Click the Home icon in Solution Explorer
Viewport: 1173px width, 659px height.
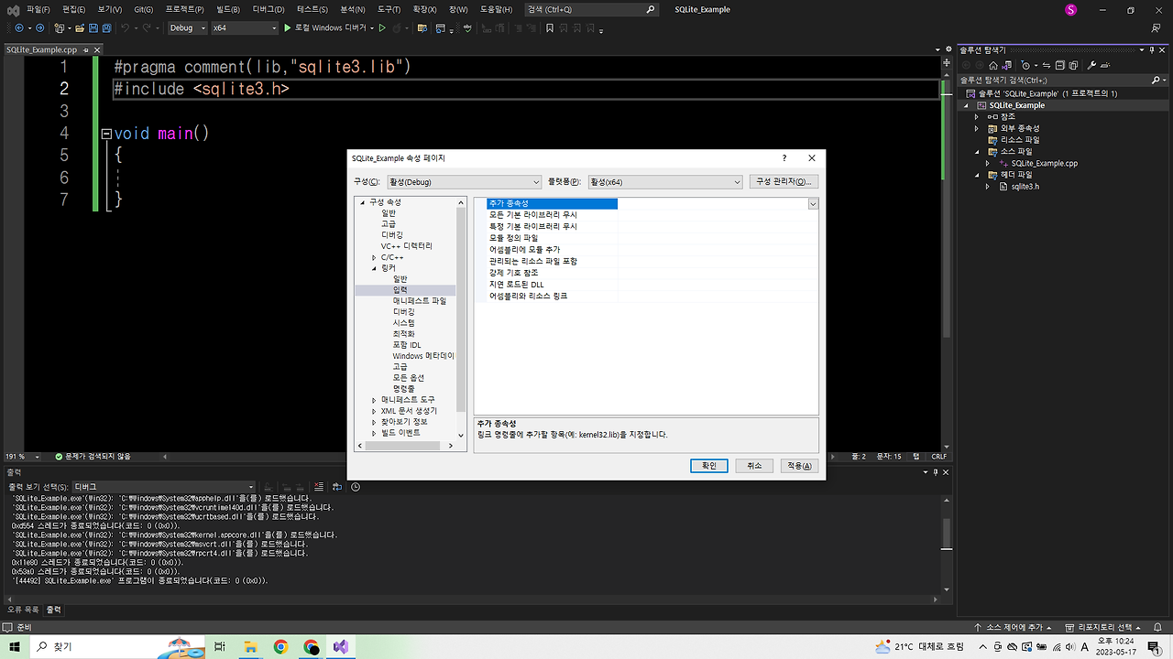tap(993, 66)
